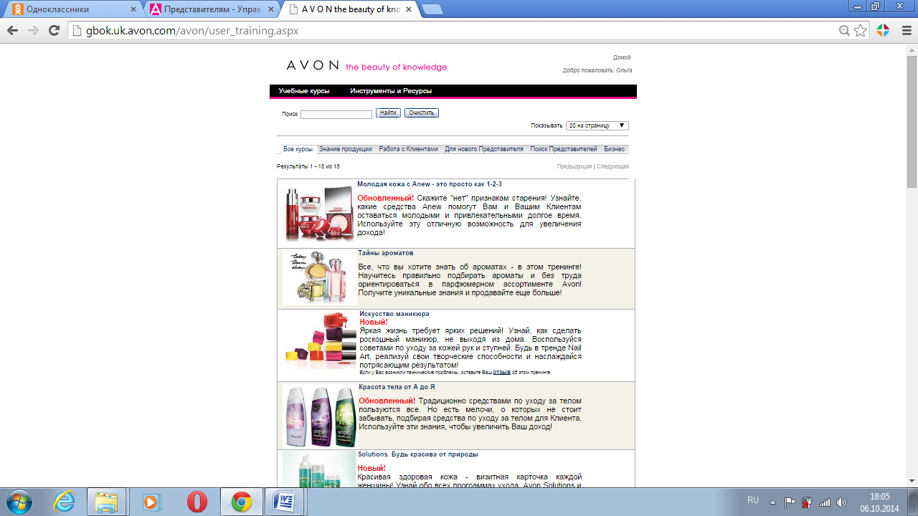Image resolution: width=918 pixels, height=516 pixels.
Task: Close the Одноклассники tab
Action: pyautogui.click(x=133, y=9)
